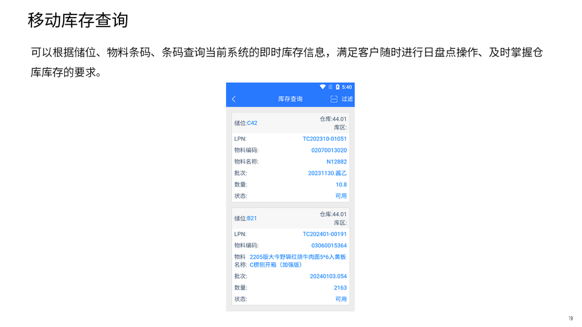Click batch 20240103.054

tap(328, 276)
